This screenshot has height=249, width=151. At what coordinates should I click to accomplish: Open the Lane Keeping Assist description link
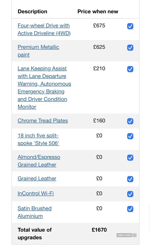pos(44,88)
